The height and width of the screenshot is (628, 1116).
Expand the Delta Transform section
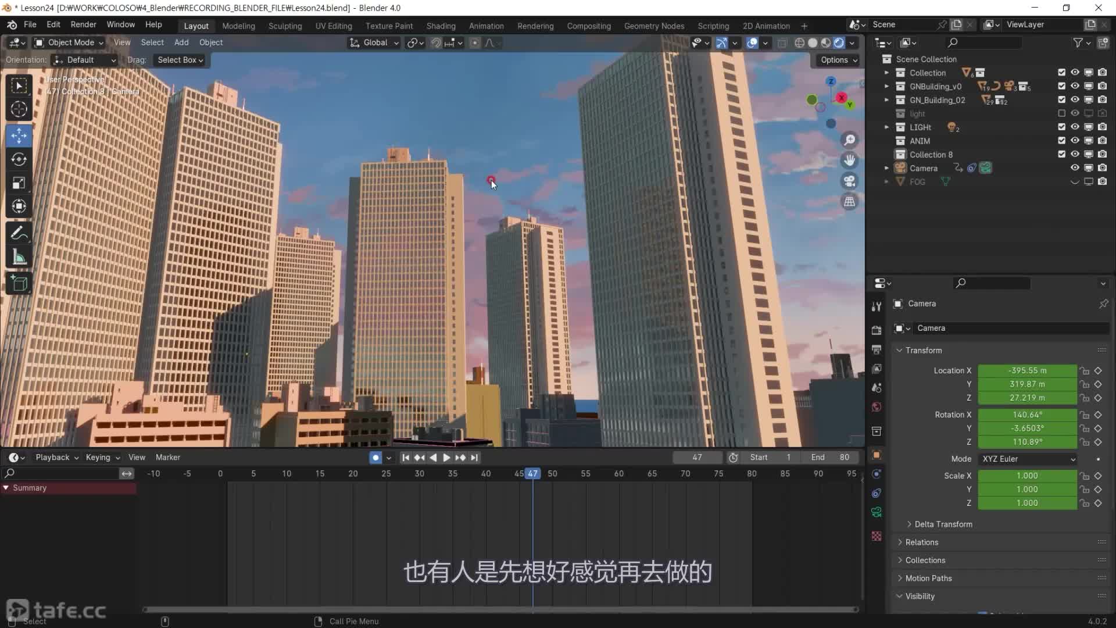click(x=943, y=524)
